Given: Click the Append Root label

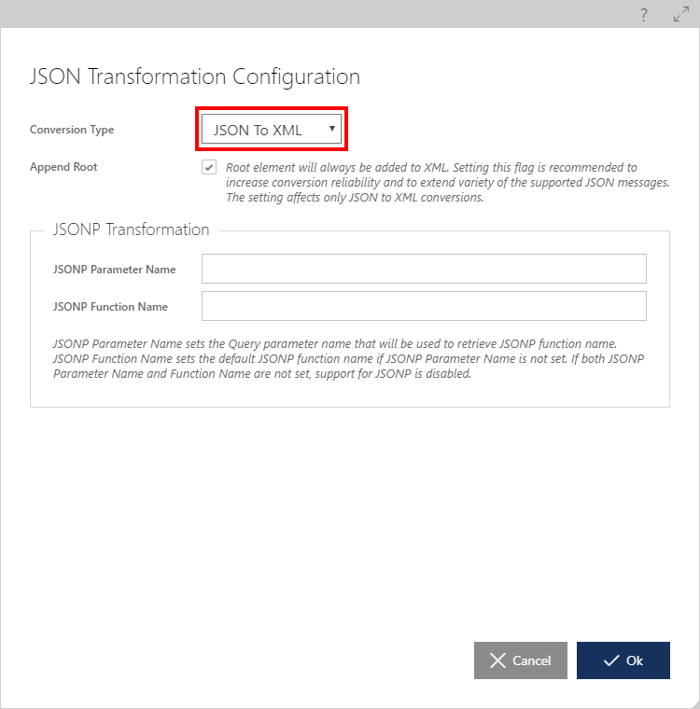Looking at the screenshot, I should click(63, 167).
